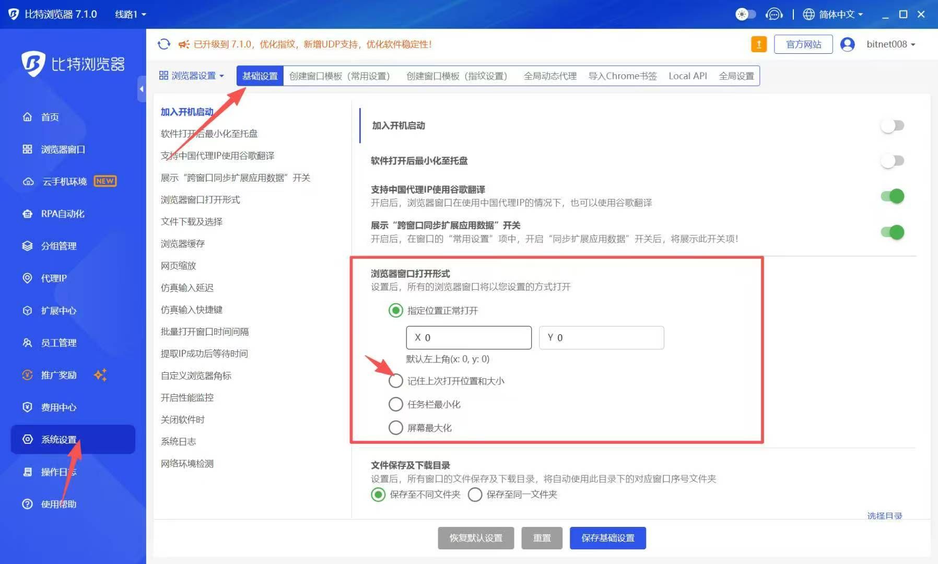Viewport: 938px width, 564px height.
Task: Open customer service via the headset chat icon
Action: pyautogui.click(x=775, y=14)
